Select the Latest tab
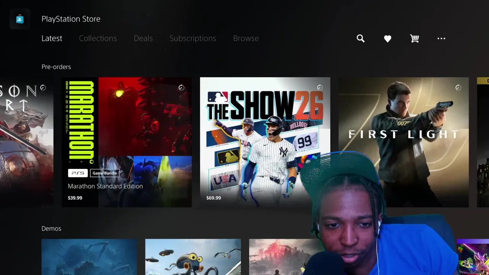Screen dimensions: 489x275 [x=52, y=38]
